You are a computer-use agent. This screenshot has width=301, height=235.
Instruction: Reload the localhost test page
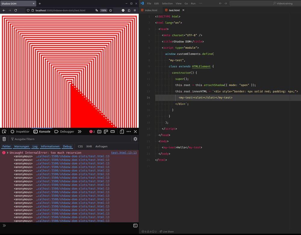[16, 10]
